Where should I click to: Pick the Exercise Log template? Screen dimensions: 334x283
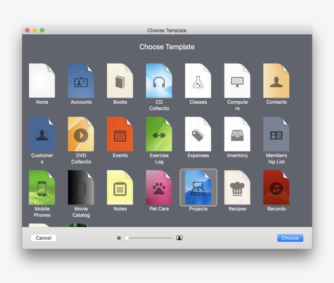(x=159, y=133)
